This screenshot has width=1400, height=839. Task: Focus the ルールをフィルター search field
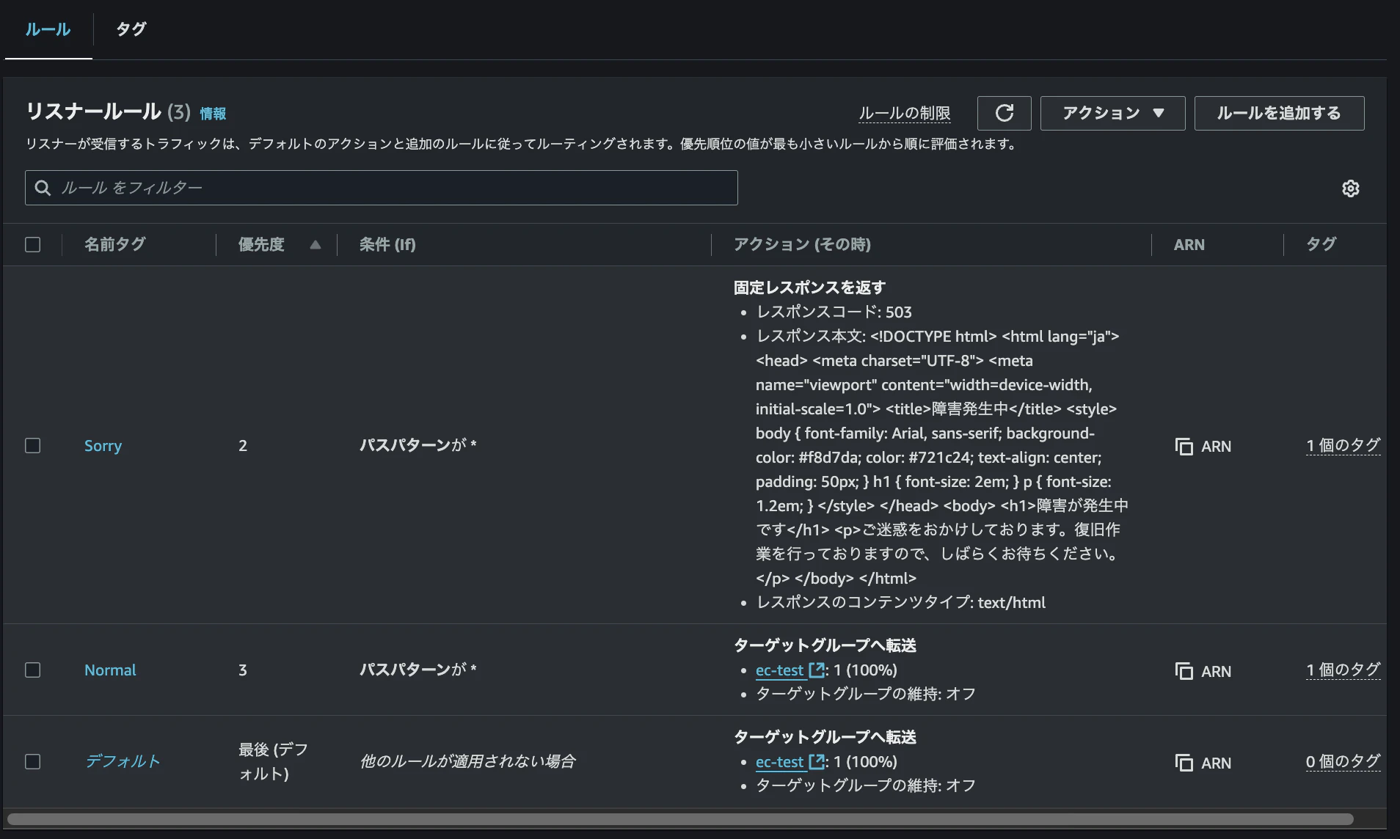click(382, 188)
